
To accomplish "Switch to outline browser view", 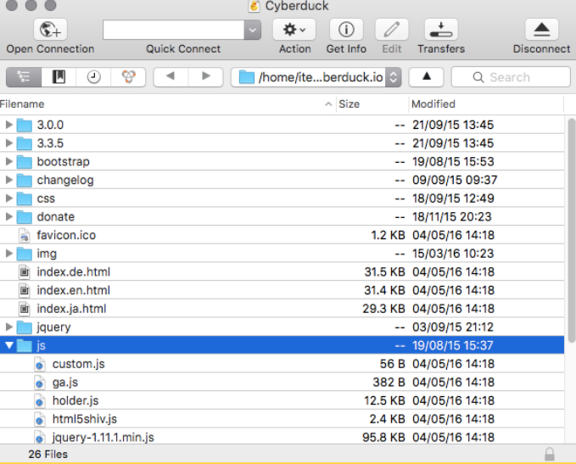I will pos(24,77).
